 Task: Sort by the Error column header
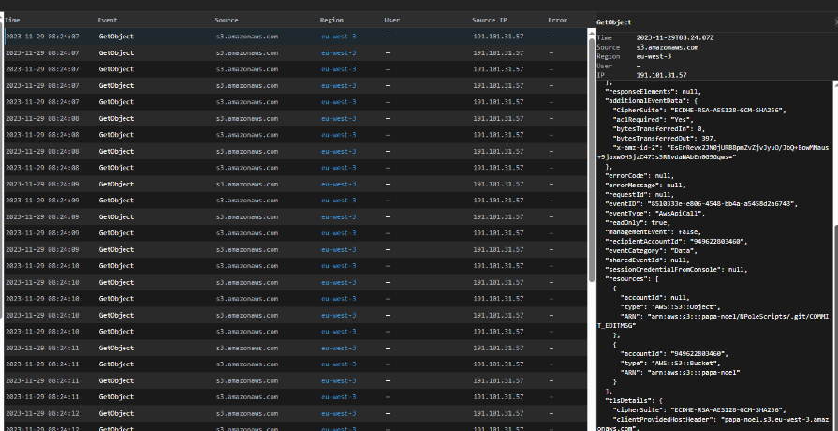[x=557, y=20]
